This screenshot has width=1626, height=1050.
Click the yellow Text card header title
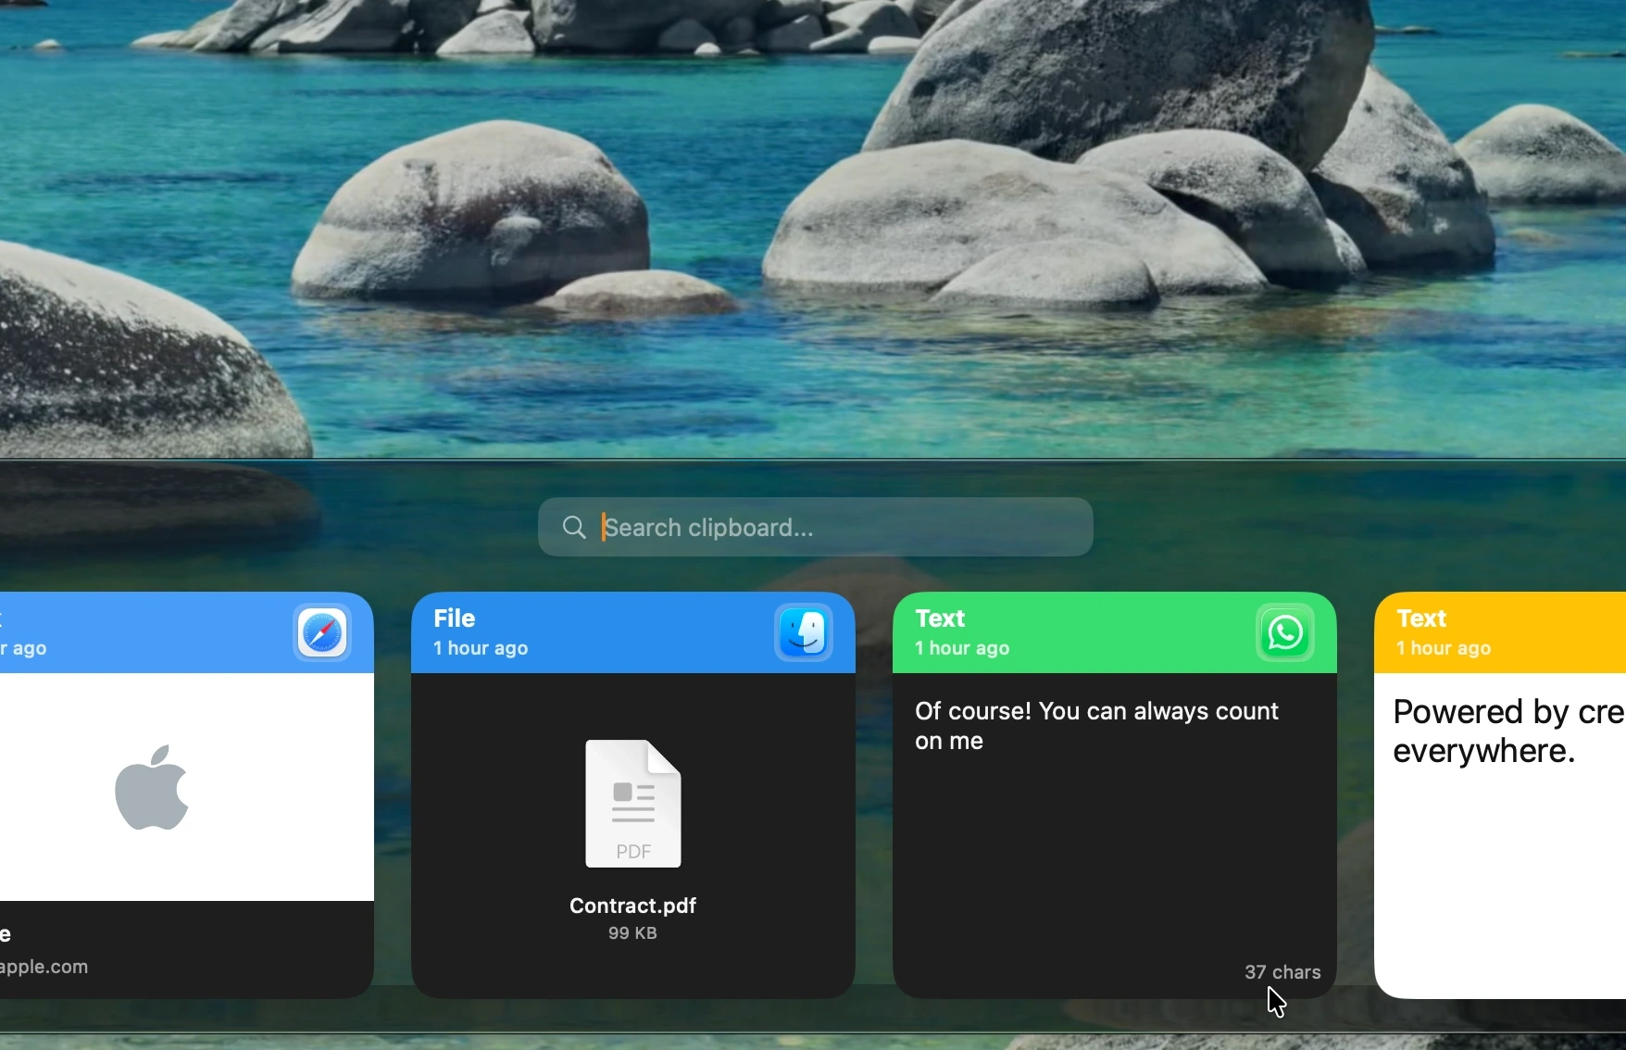(x=1422, y=619)
